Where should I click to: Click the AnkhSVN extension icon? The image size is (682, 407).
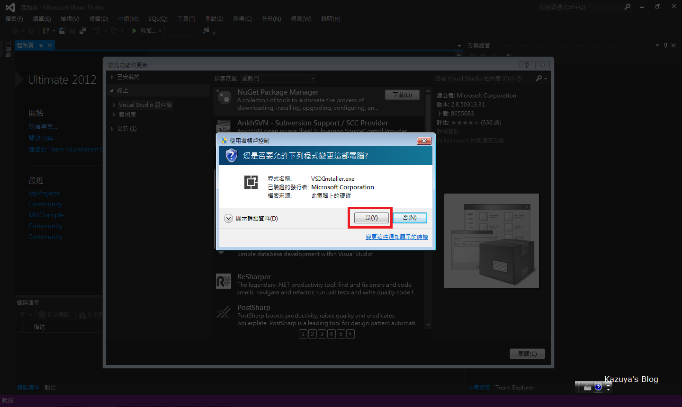pos(224,127)
